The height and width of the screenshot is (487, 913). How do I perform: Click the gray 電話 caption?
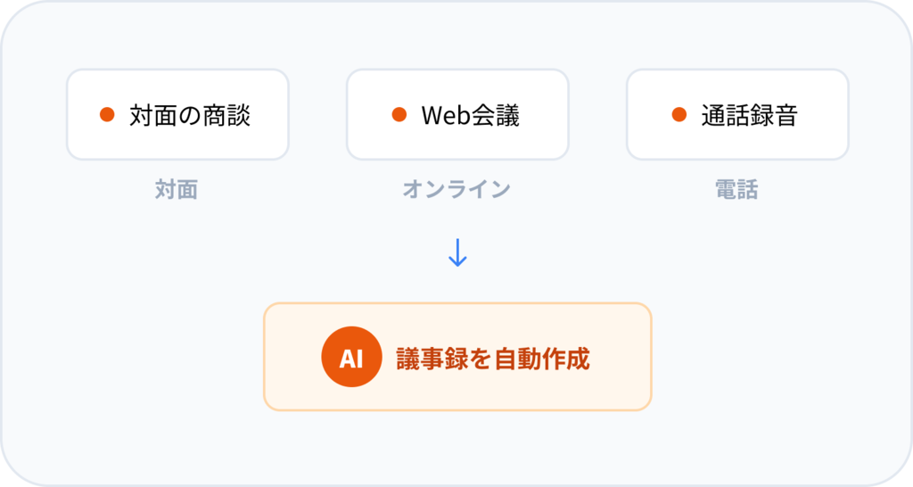pos(736,189)
